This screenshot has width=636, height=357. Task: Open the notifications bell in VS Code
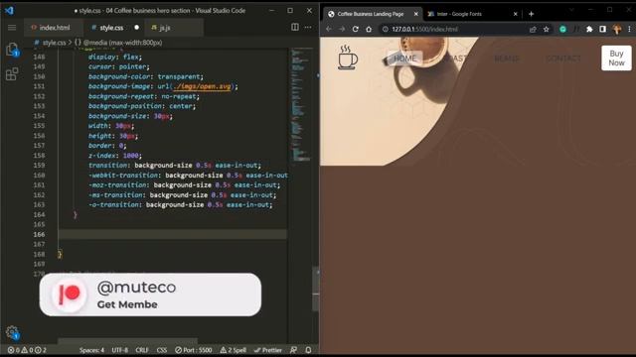click(308, 350)
